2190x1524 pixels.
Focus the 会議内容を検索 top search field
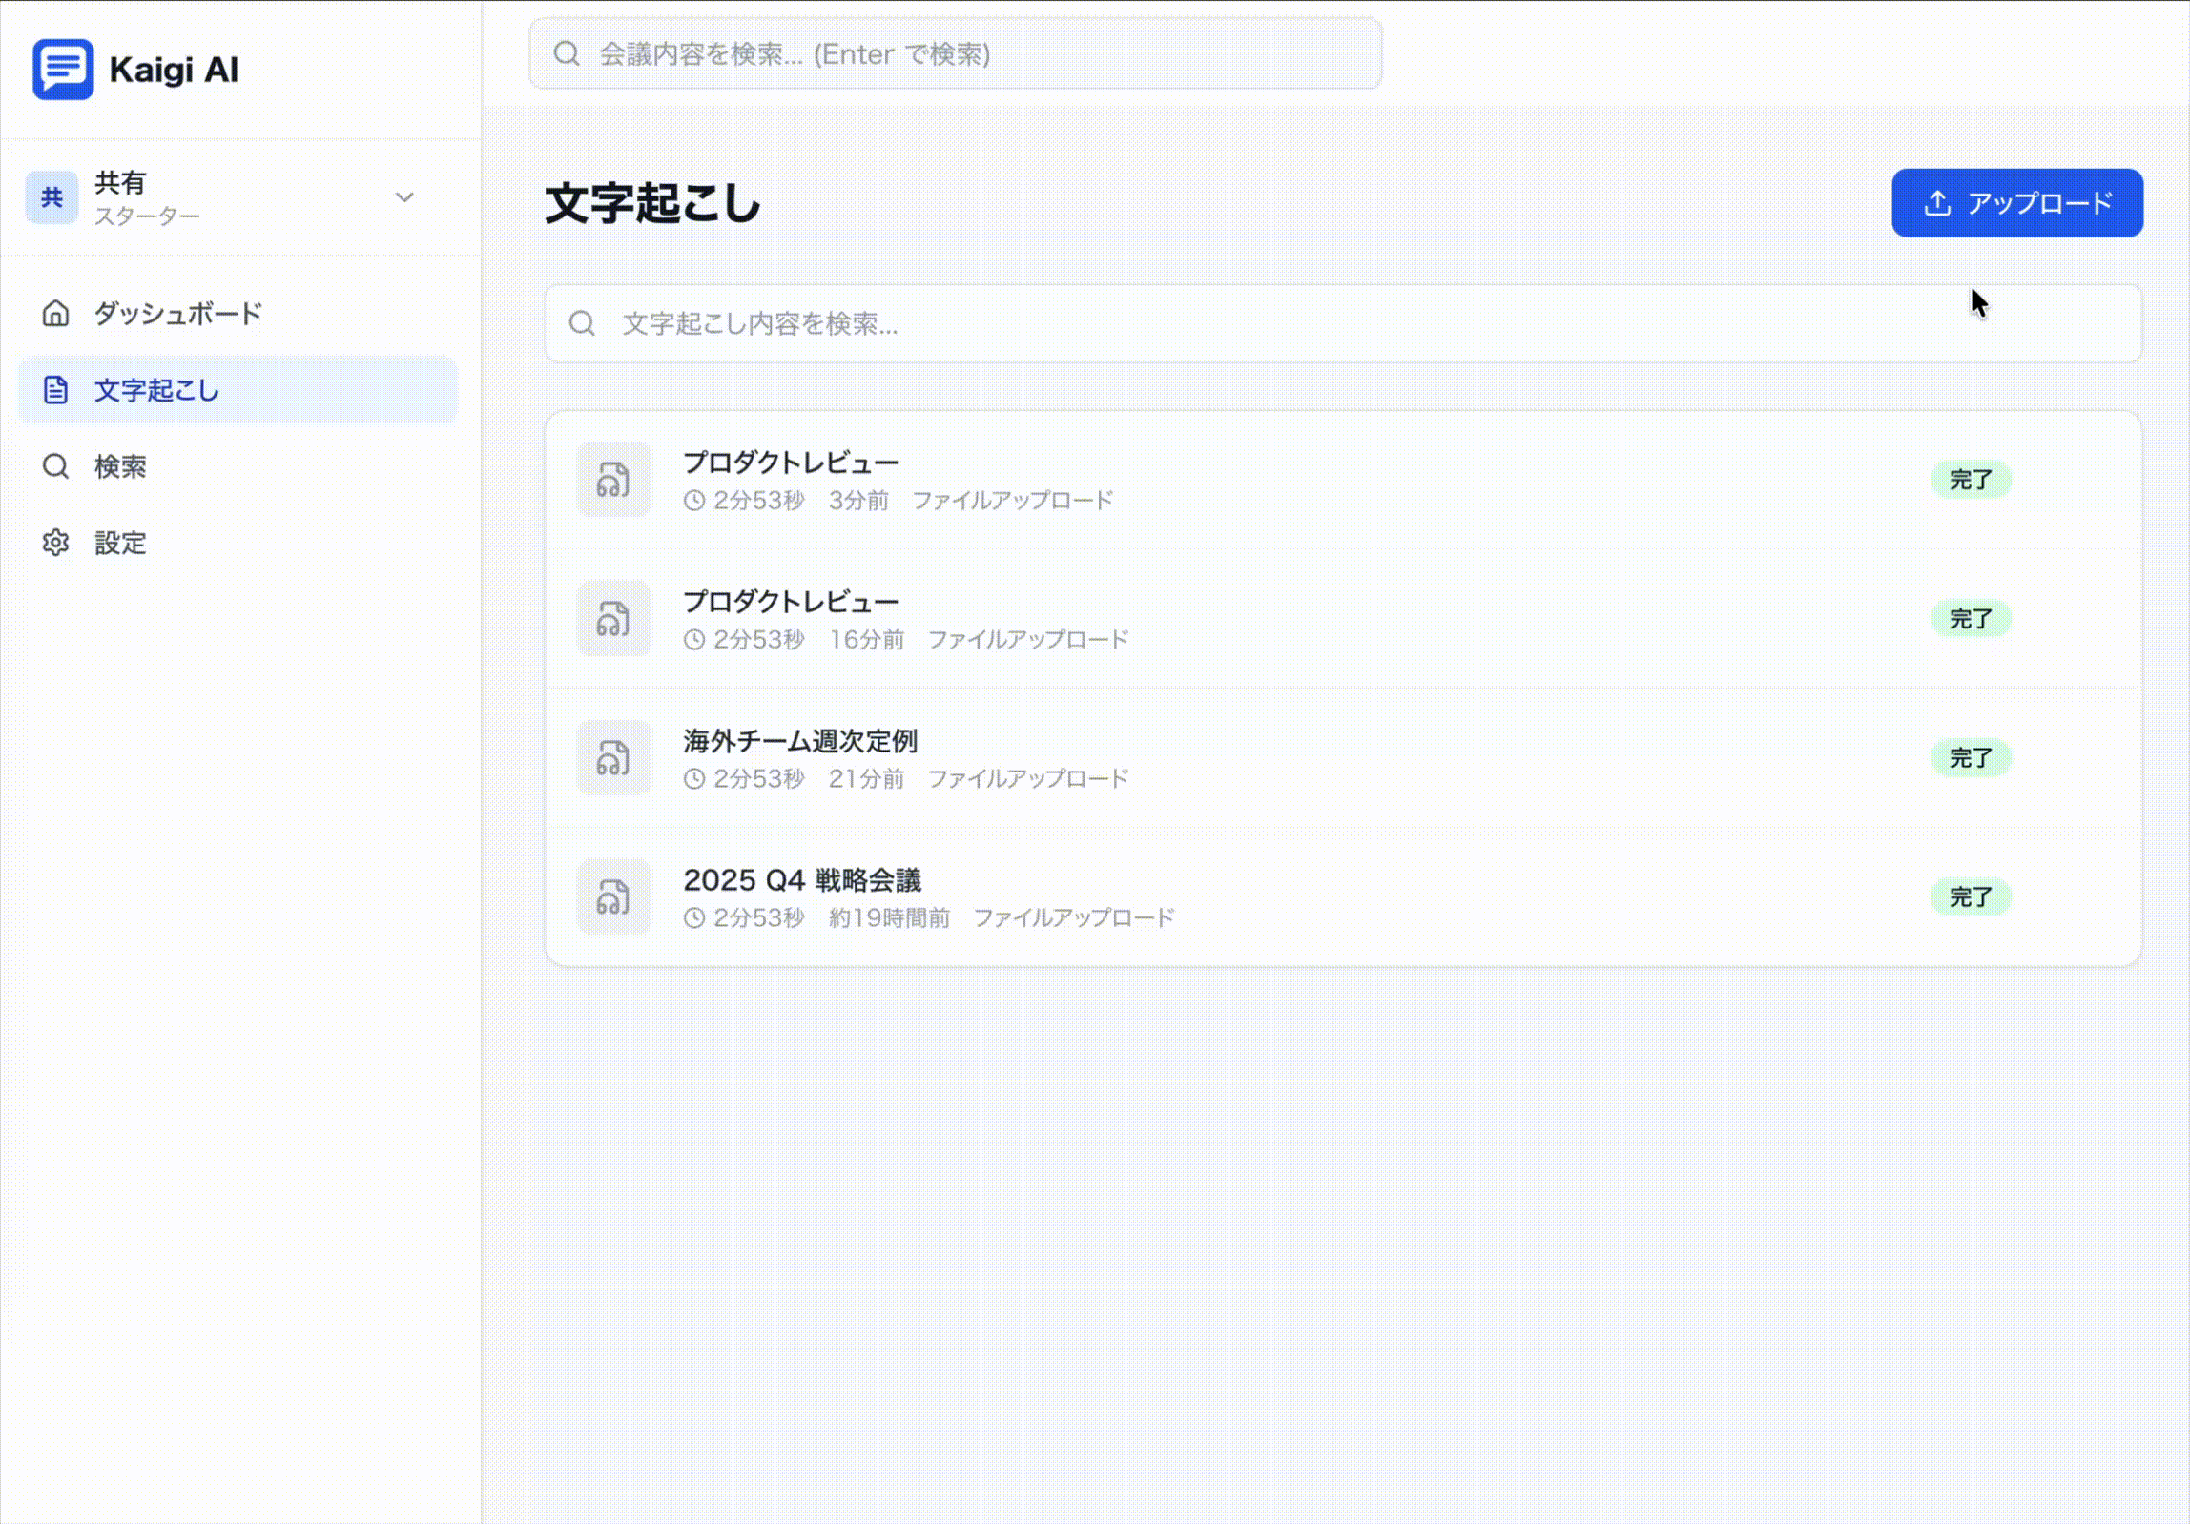click(955, 53)
